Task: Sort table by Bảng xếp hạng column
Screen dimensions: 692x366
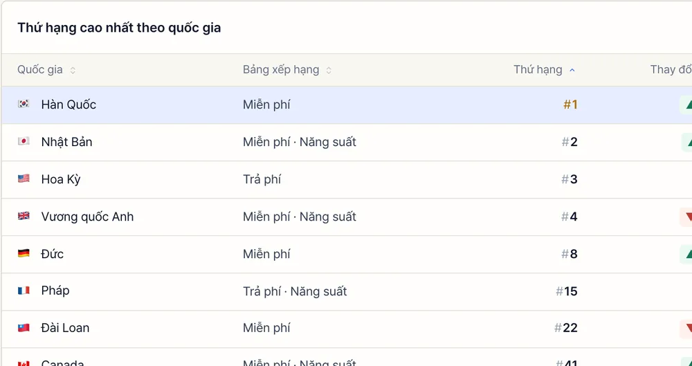Action: click(x=287, y=70)
